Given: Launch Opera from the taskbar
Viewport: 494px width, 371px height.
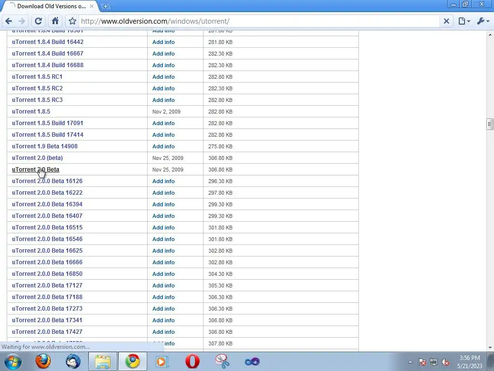Looking at the screenshot, I should [192, 361].
